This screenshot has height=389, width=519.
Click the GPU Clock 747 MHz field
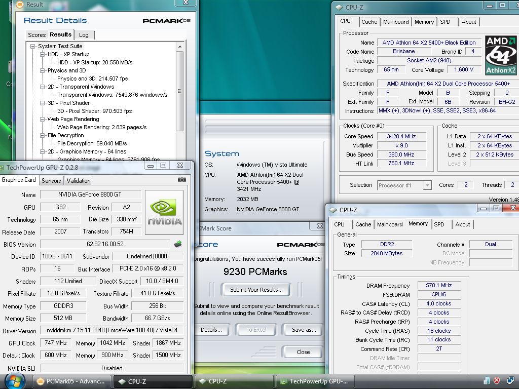tap(56, 343)
